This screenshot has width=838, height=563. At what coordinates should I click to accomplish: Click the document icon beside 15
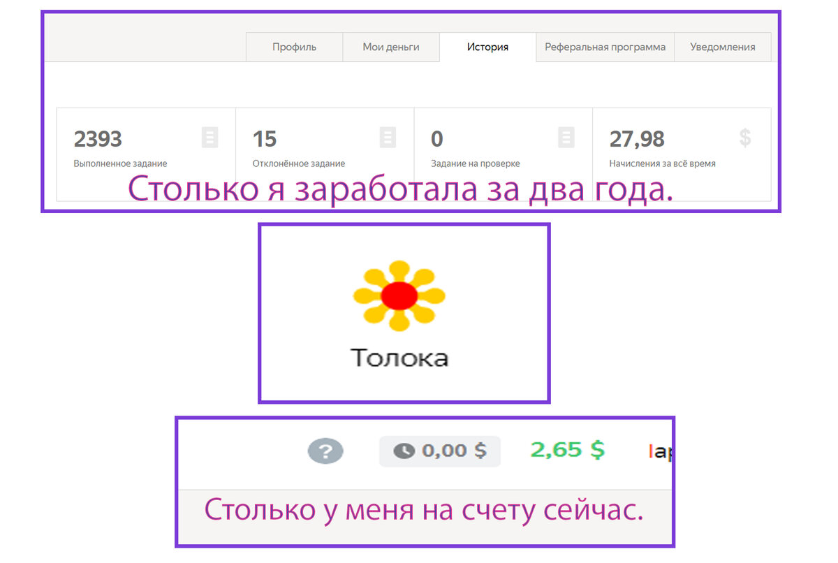[388, 137]
